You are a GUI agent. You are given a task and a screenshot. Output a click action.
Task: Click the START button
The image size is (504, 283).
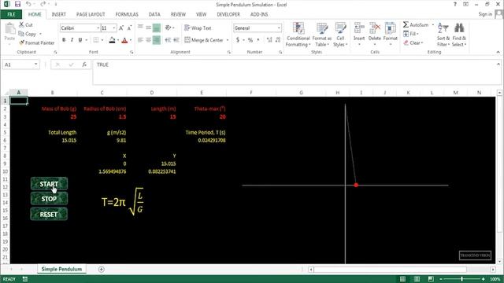point(49,184)
